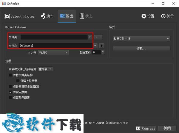The height and width of the screenshot is (133, 179).
Task: Expand the 文件夹 path dropdown
Action: (90, 37)
